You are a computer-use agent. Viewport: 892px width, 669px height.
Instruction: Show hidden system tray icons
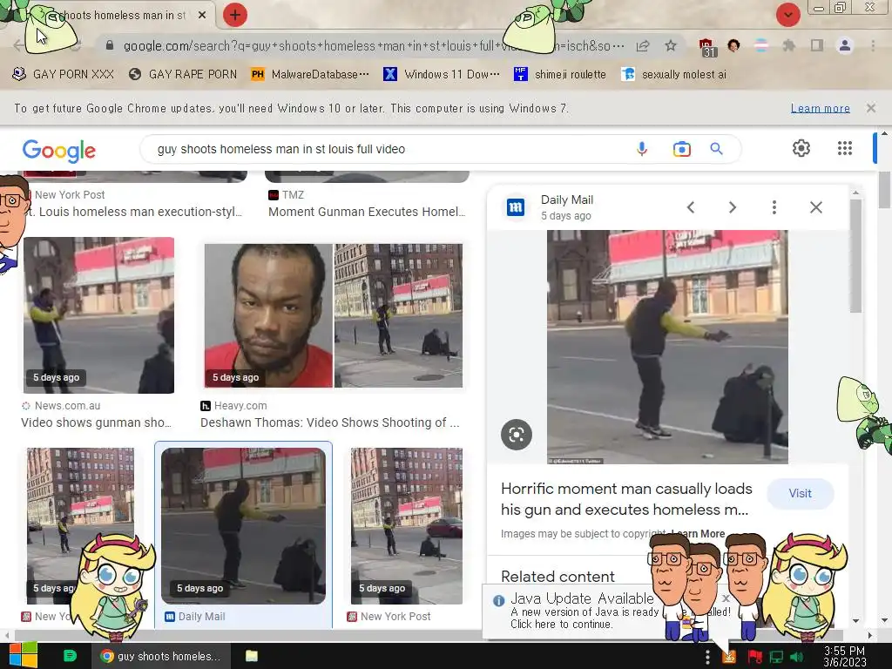707,657
